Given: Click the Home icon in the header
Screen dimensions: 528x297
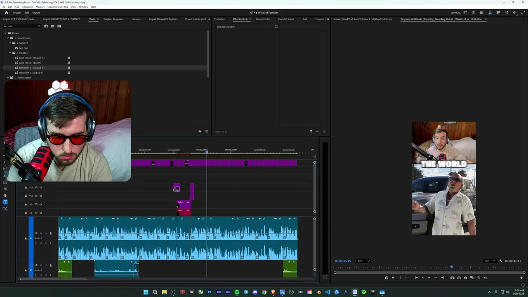Looking at the screenshot, I should pyautogui.click(x=6, y=13).
